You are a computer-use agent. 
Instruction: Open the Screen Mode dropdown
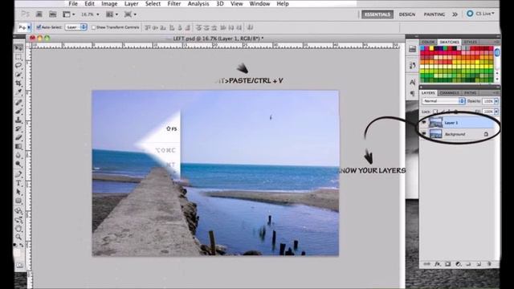pos(130,14)
